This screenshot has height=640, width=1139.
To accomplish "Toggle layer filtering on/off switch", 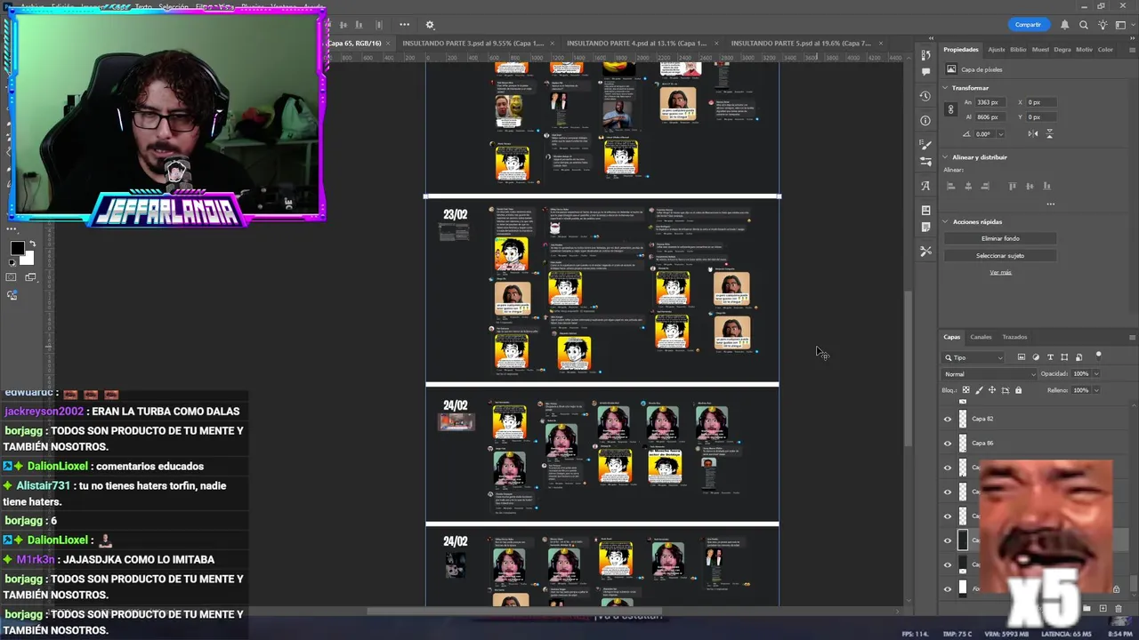I will coord(1099,356).
